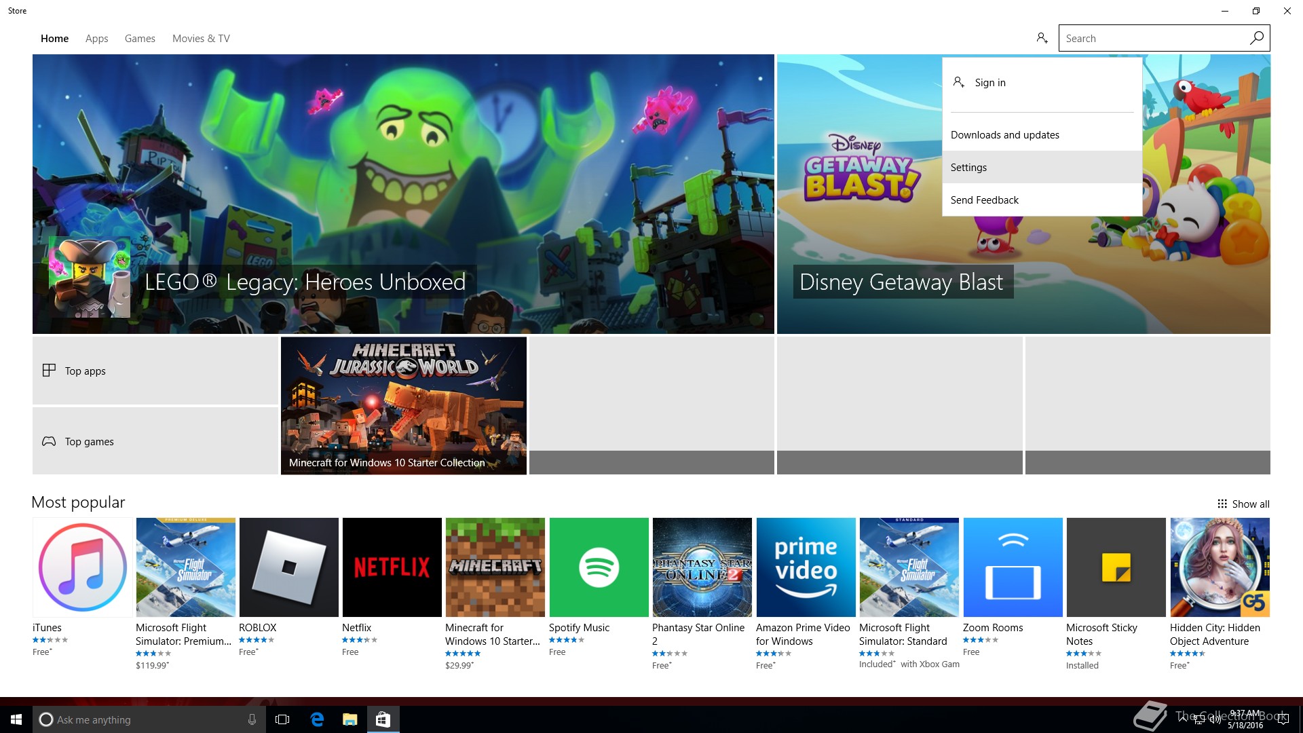Open Phantasy Star Online 2 tile
The image size is (1303, 733).
(x=702, y=567)
